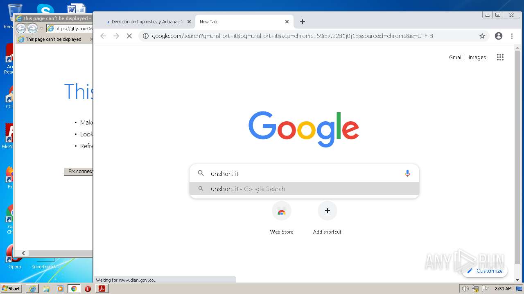The width and height of the screenshot is (524, 294).
Task: Open Chrome's three-dot menu
Action: tap(512, 36)
